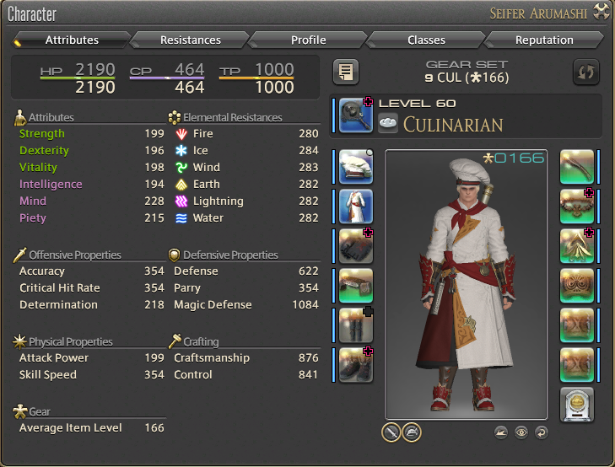Image resolution: width=615 pixels, height=467 pixels.
Task: Select the white chef hat head slot
Action: pos(356,167)
